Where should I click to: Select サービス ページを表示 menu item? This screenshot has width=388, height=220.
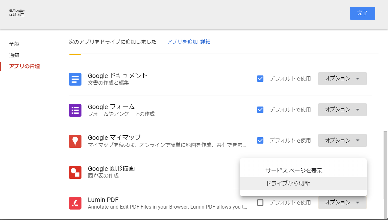tap(303, 171)
